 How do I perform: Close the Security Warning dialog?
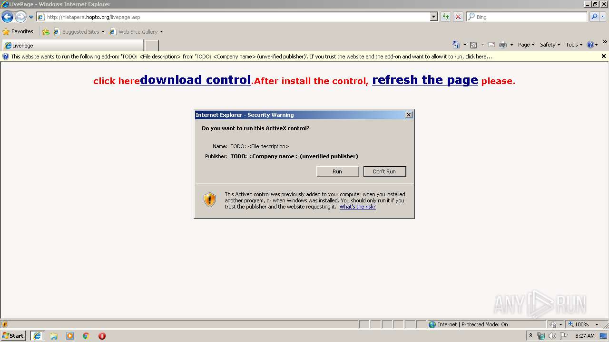[x=408, y=115]
